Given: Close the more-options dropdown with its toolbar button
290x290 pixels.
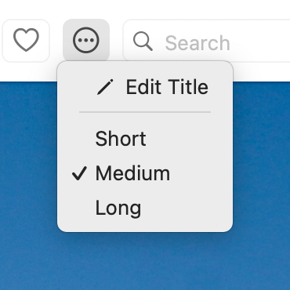Looking at the screenshot, I should (x=86, y=40).
